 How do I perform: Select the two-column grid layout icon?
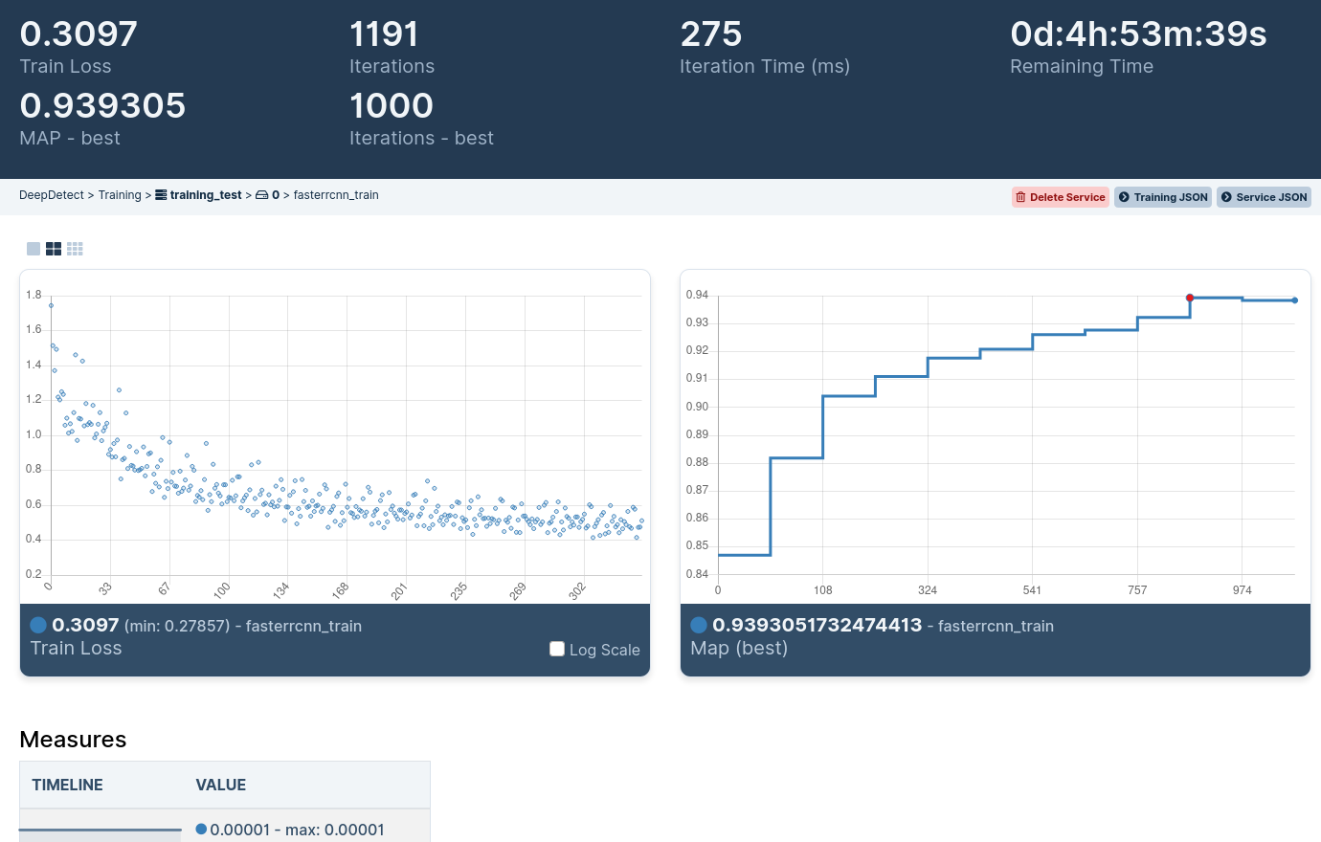click(x=54, y=249)
